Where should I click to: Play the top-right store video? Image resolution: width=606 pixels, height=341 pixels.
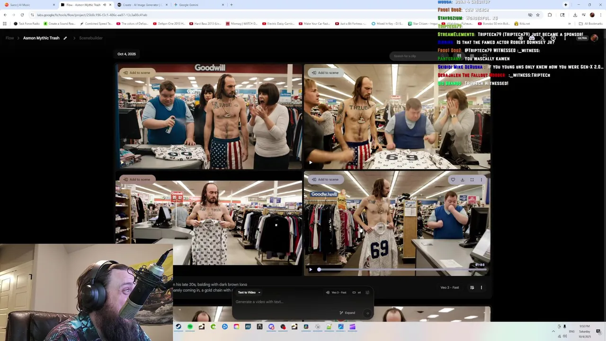[311, 162]
